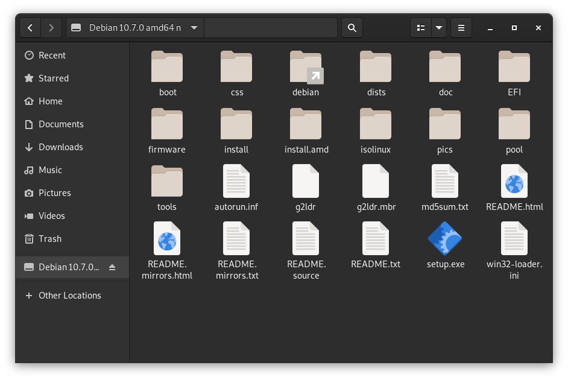Select the EFI folder

coord(514,74)
